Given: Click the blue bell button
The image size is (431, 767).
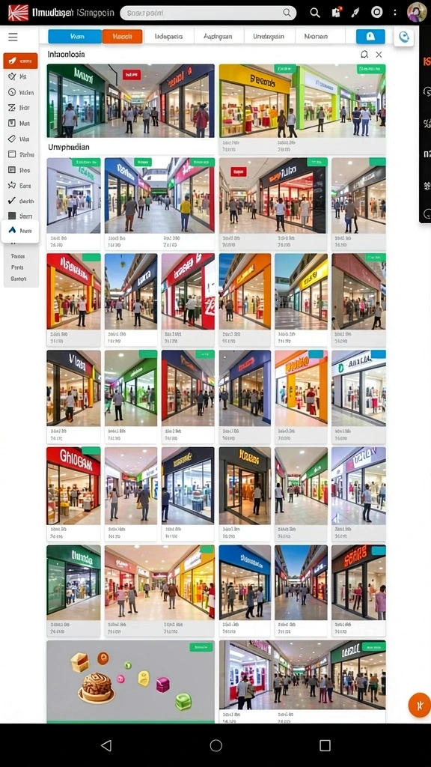Looking at the screenshot, I should 370,37.
